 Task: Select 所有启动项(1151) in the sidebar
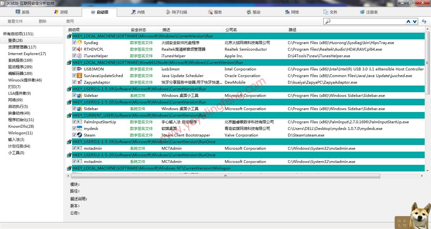(18, 34)
